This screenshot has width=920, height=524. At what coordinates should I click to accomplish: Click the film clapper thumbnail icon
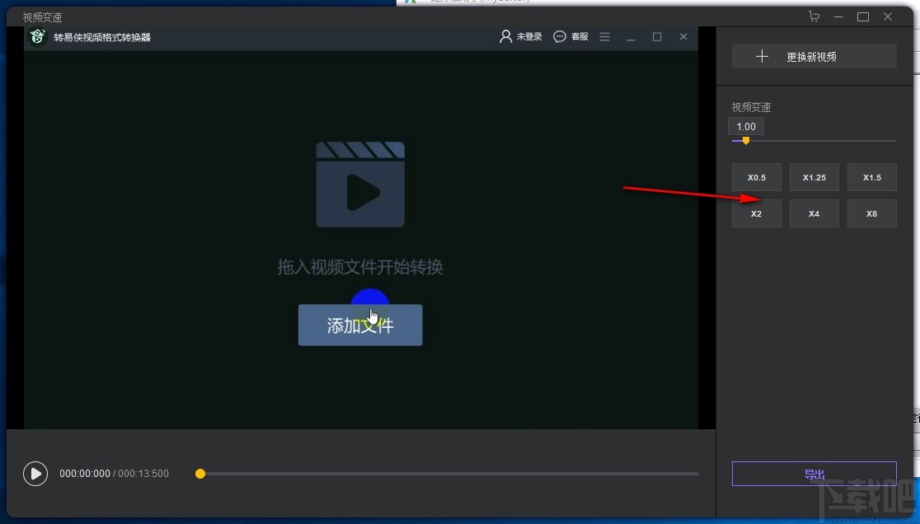(x=360, y=183)
